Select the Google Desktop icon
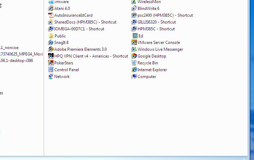This screenshot has width=254, height=160. pos(134,56)
